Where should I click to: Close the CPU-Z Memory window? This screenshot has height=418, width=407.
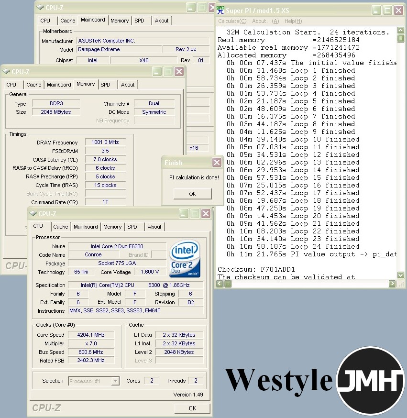click(x=179, y=71)
